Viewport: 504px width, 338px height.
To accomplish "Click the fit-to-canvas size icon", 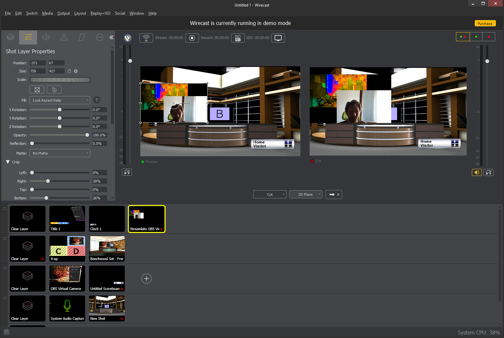I will coord(37,90).
